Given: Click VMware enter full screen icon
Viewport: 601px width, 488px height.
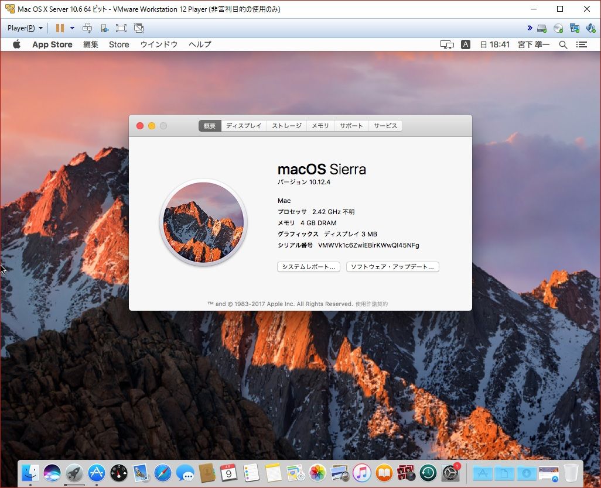Looking at the screenshot, I should pyautogui.click(x=121, y=28).
